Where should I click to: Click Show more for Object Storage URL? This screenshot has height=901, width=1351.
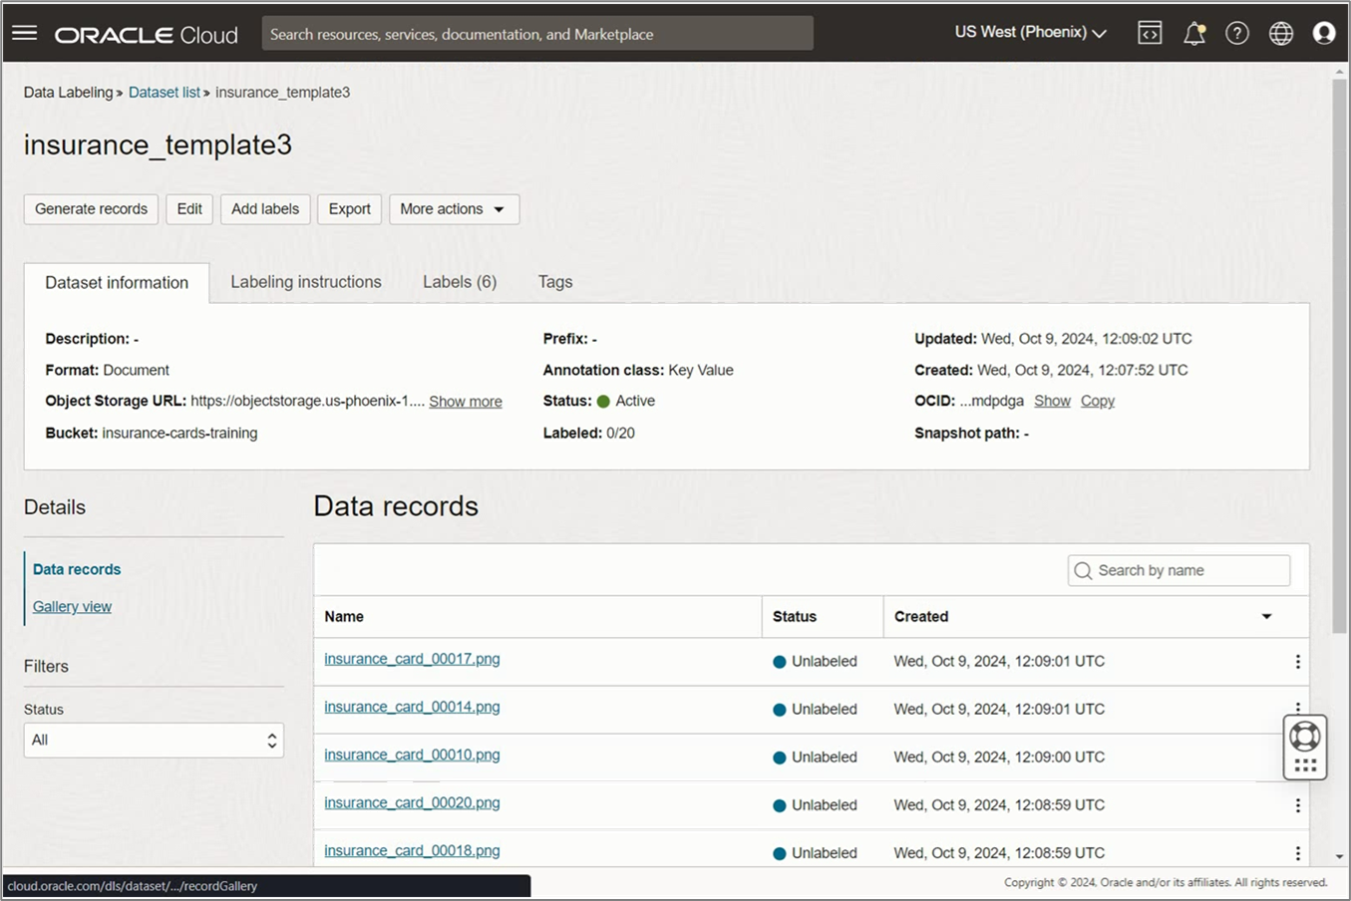tap(466, 402)
